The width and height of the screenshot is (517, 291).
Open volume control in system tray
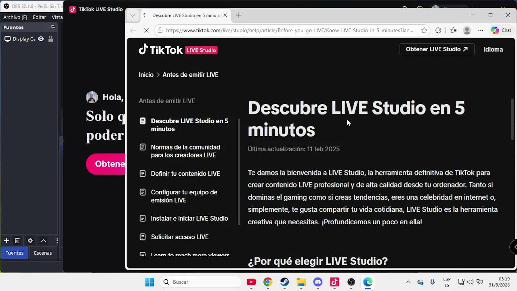click(x=470, y=282)
